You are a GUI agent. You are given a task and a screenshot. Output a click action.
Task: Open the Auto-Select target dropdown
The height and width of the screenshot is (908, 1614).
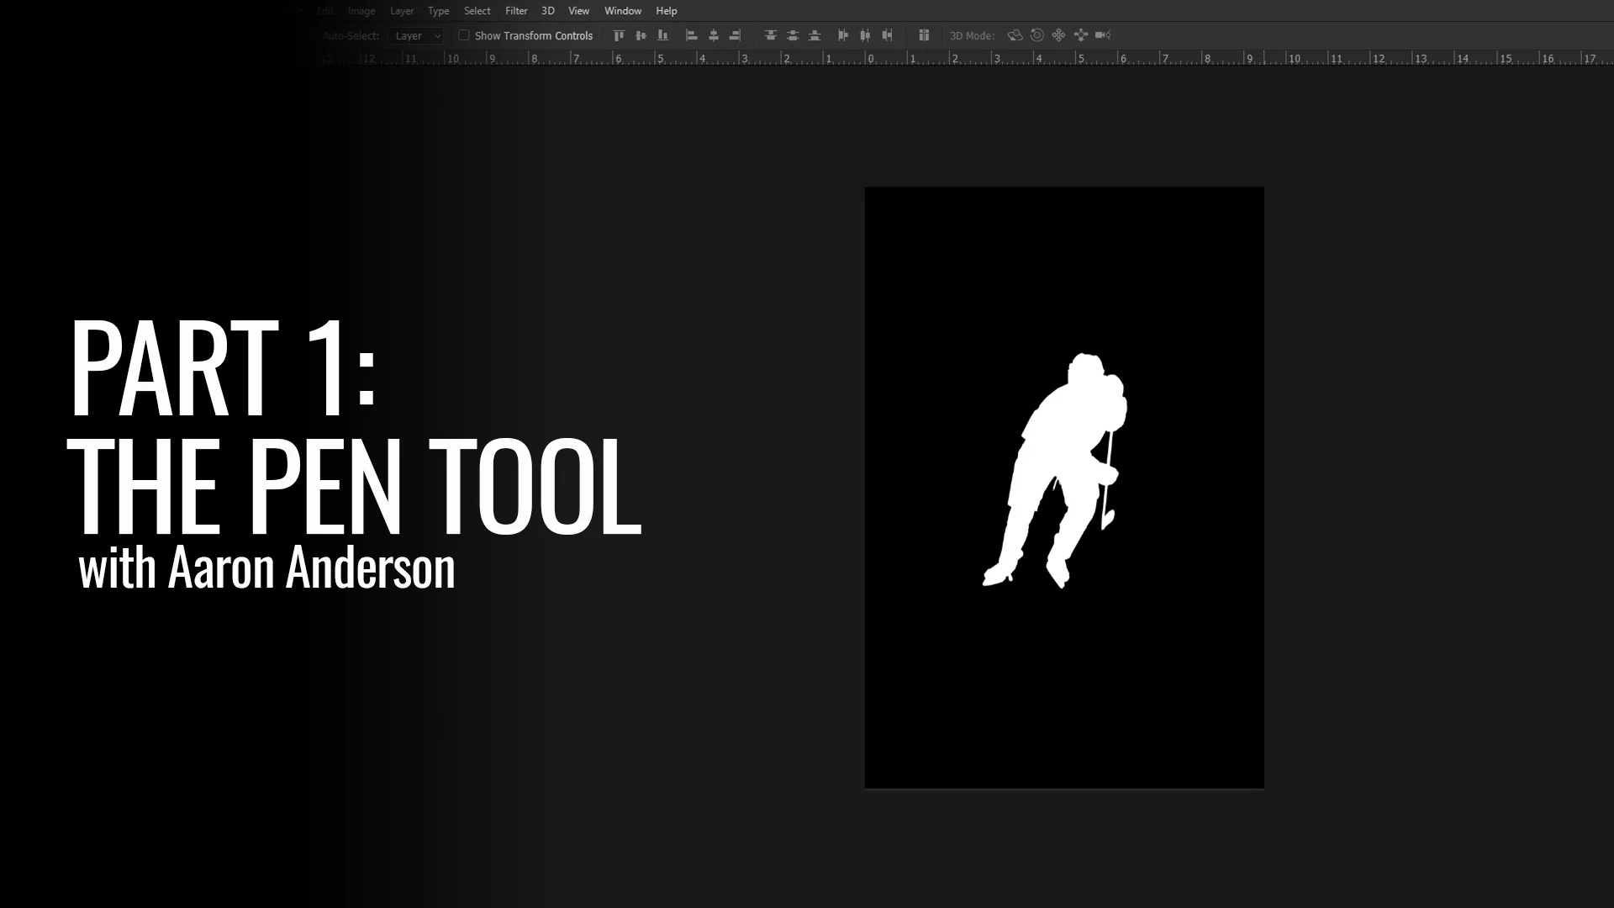coord(416,35)
